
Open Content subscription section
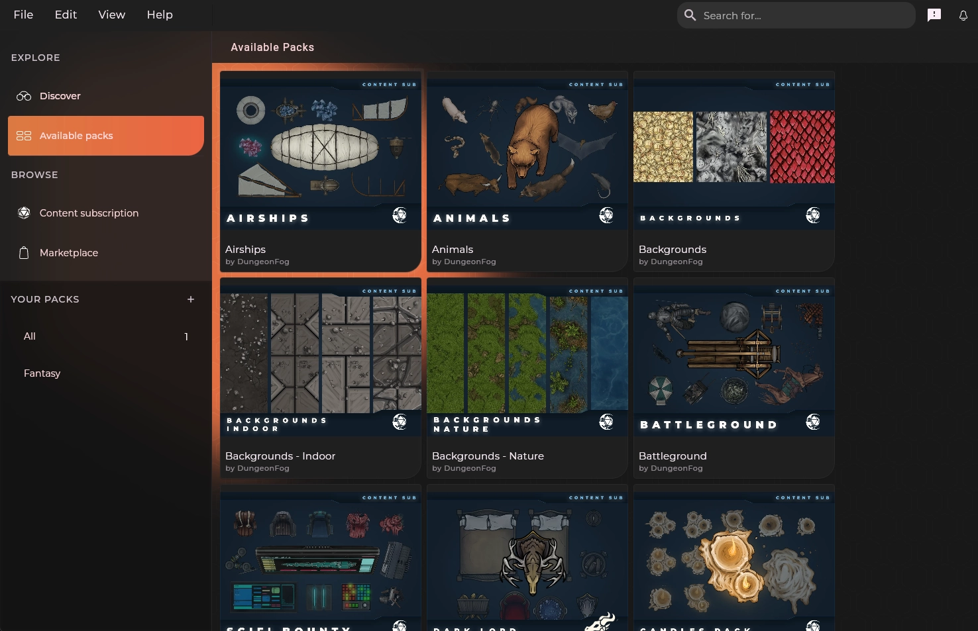pyautogui.click(x=106, y=213)
